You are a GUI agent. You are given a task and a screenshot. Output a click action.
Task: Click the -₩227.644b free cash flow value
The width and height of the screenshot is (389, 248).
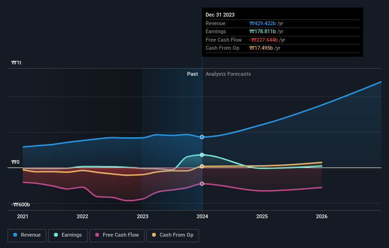(263, 40)
